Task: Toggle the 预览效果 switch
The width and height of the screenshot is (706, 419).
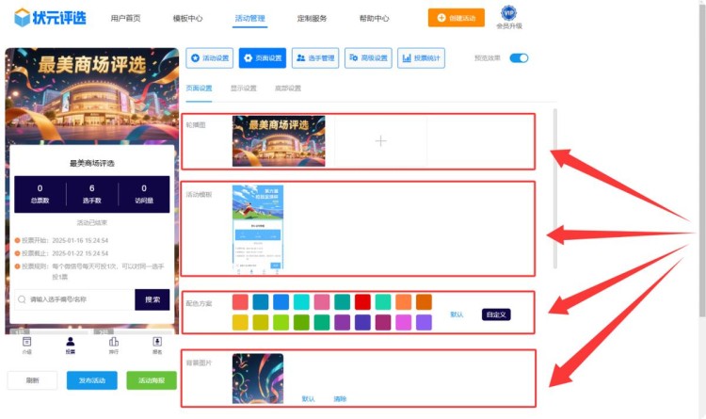Action: 518,57
